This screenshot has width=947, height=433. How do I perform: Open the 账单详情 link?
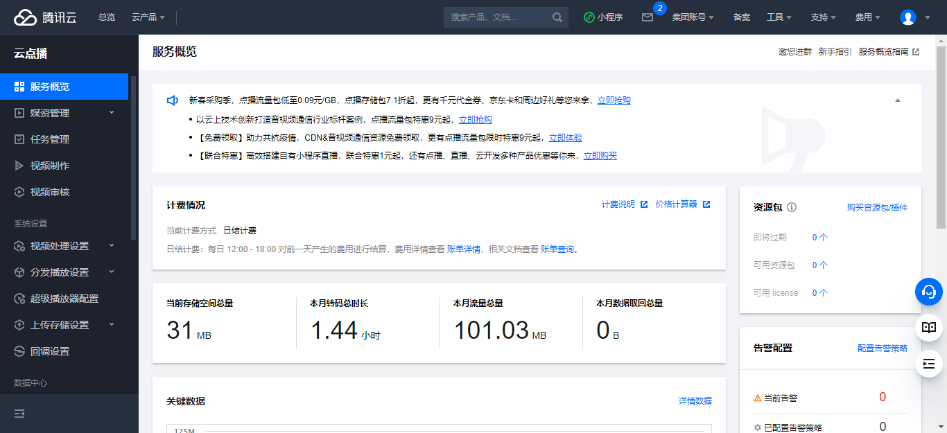point(464,249)
